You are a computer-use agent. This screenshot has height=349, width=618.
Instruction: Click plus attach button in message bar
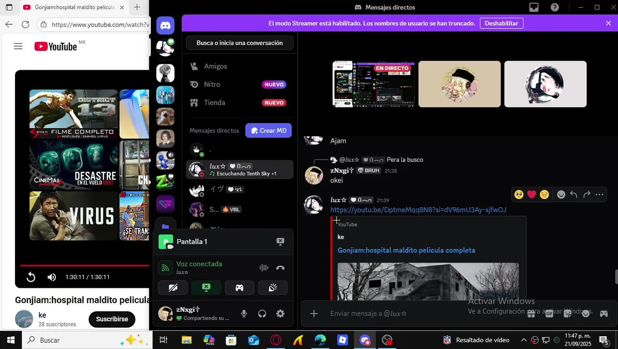(314, 314)
